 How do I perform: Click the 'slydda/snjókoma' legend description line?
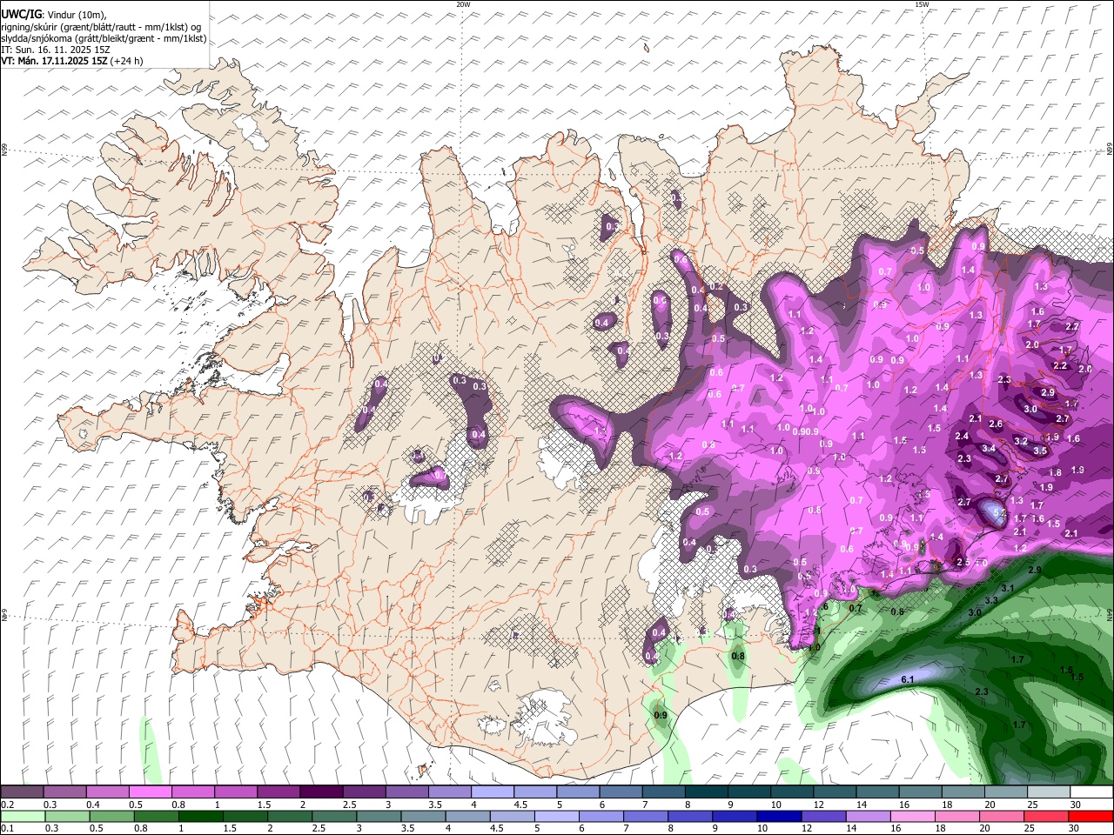pyautogui.click(x=104, y=38)
